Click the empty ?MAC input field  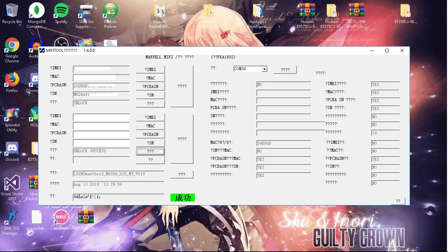pos(101,126)
